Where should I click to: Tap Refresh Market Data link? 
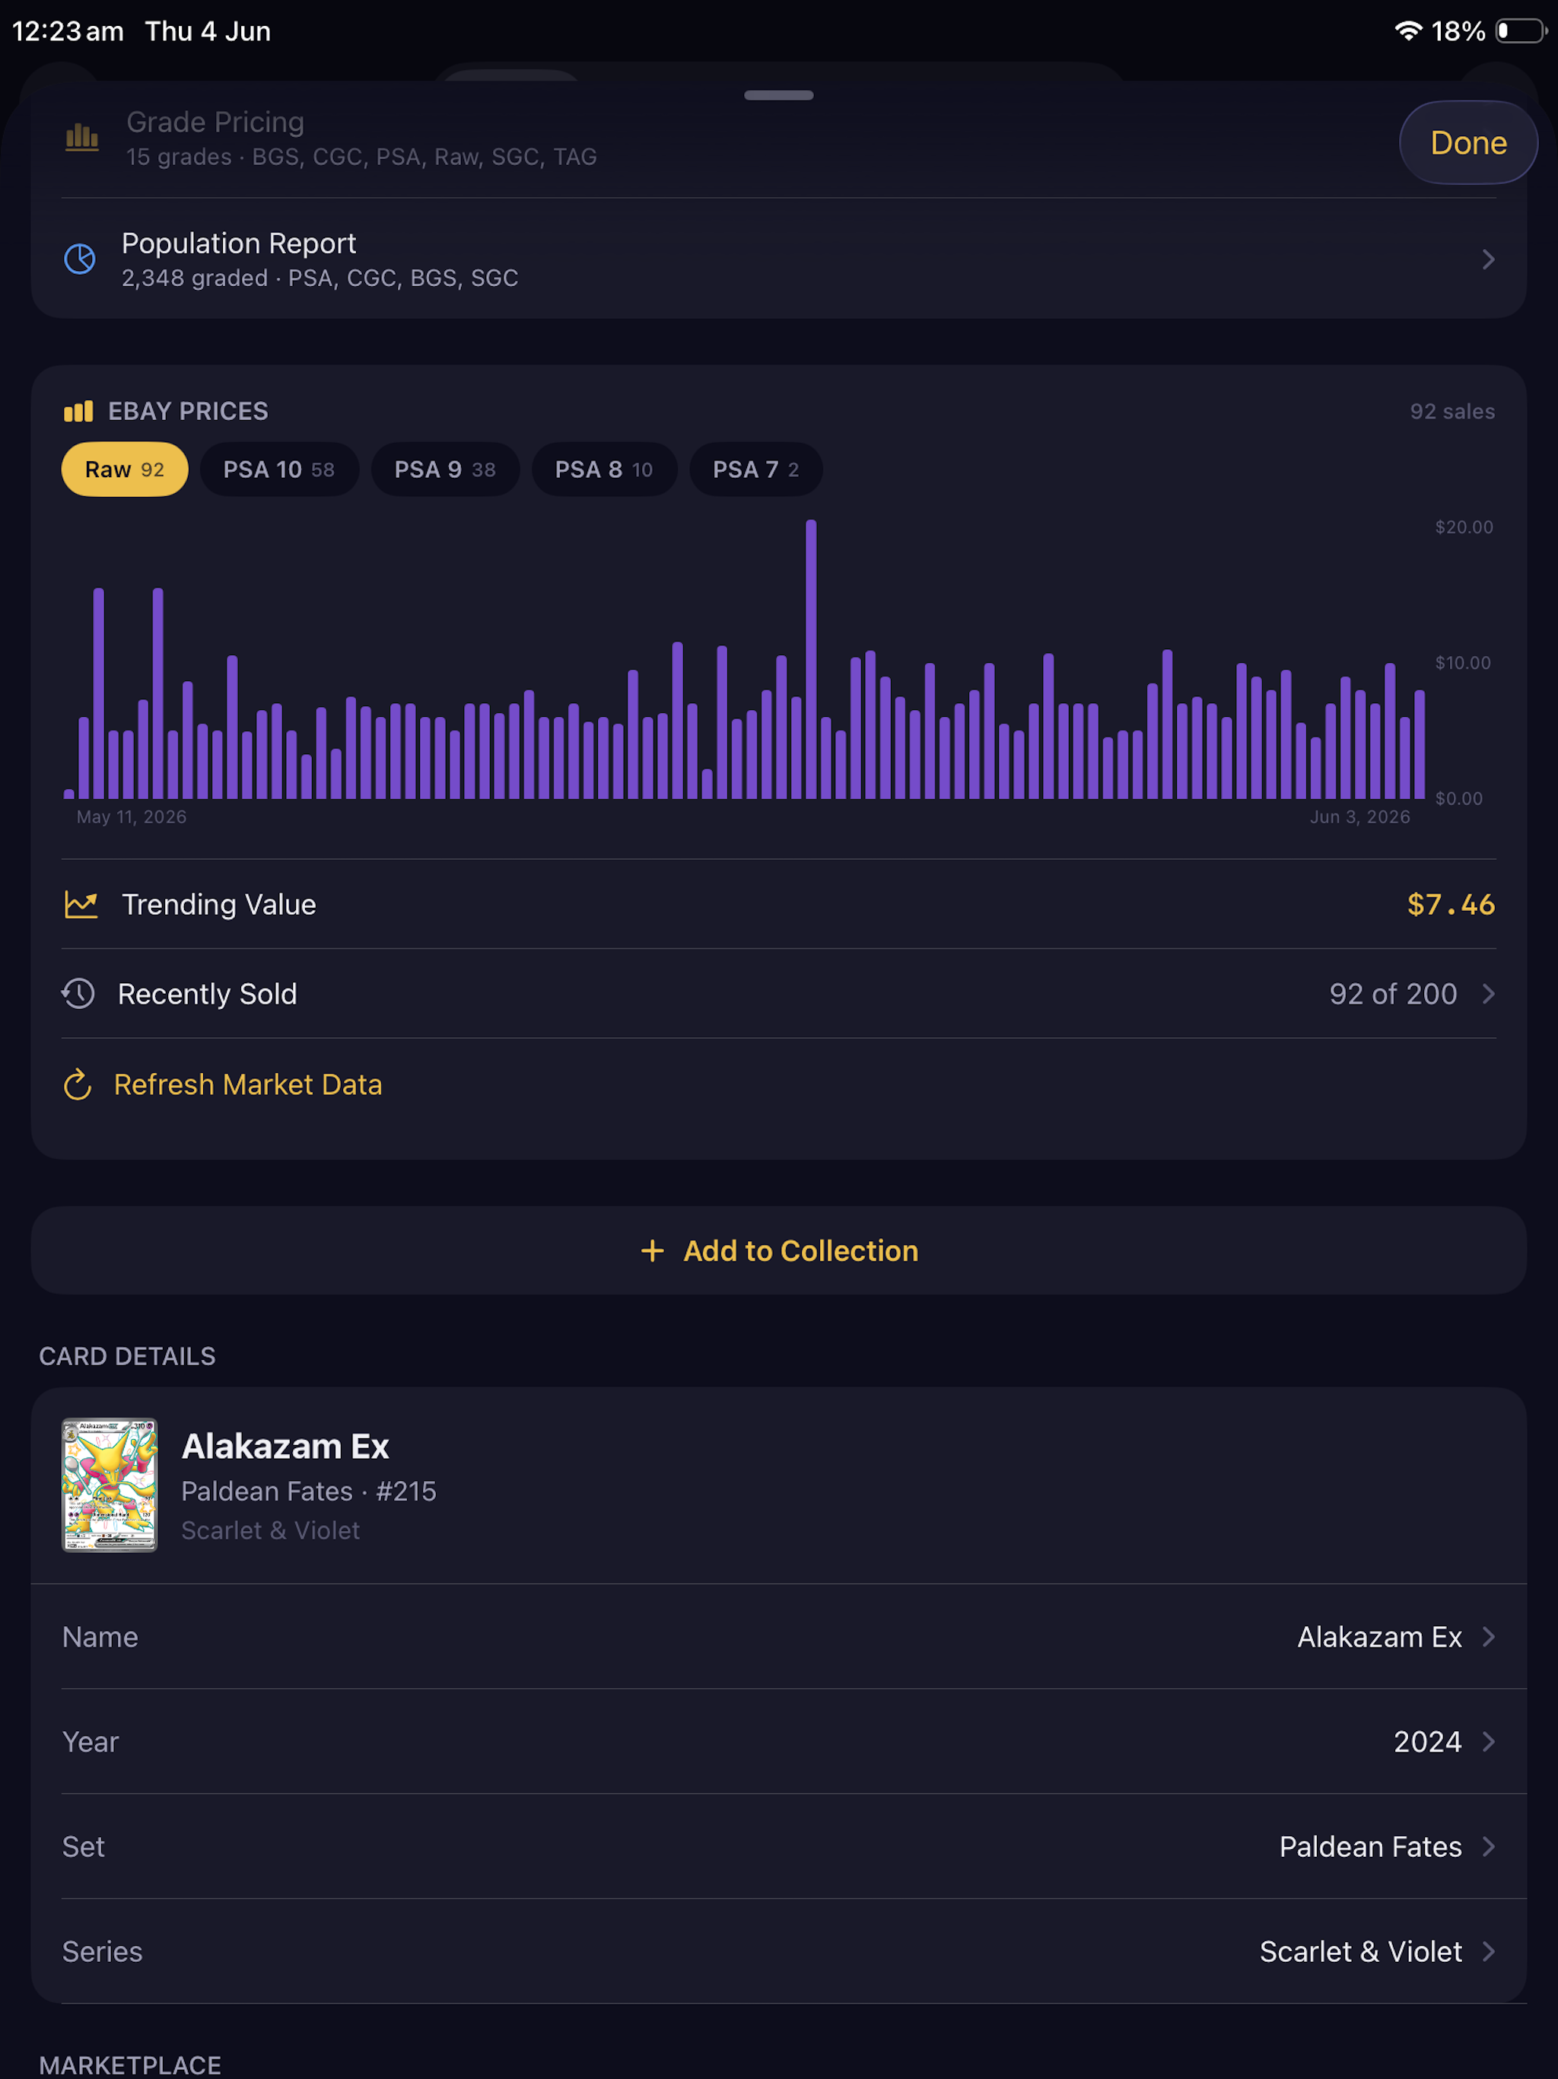(x=248, y=1084)
